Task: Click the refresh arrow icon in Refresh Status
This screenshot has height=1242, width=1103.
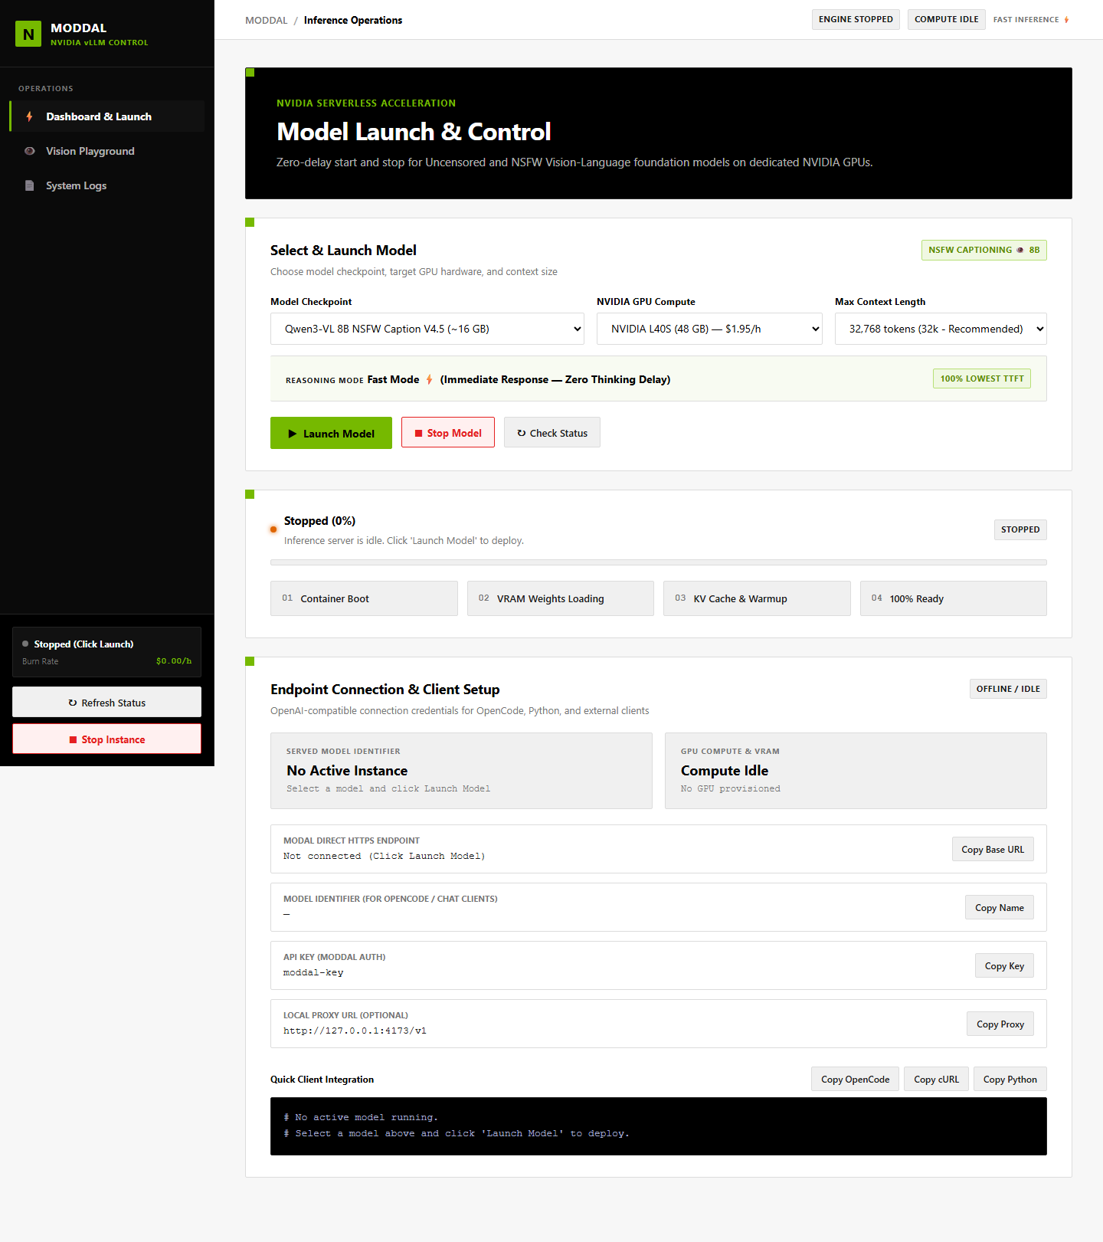Action: (73, 703)
